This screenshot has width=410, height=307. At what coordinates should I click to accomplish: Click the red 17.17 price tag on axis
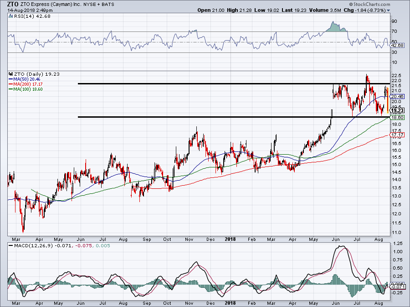(398, 135)
